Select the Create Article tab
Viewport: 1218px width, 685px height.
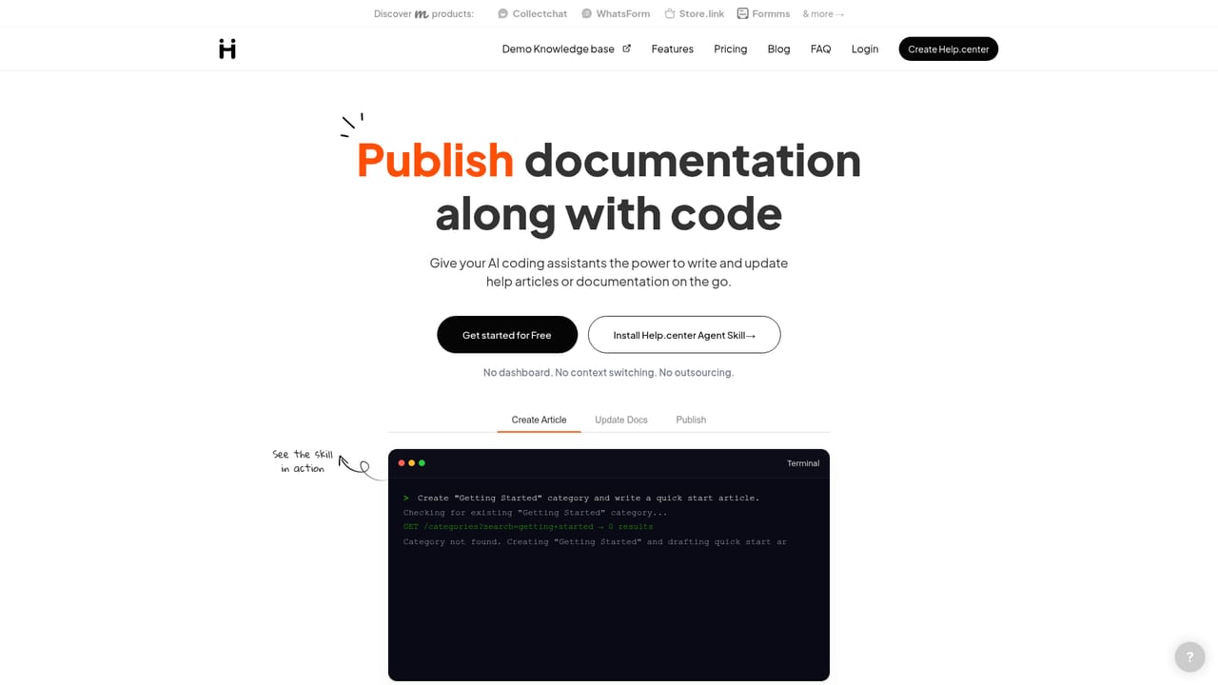(x=539, y=420)
